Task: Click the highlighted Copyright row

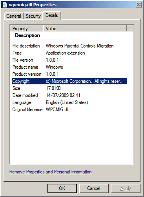Action: (69, 81)
